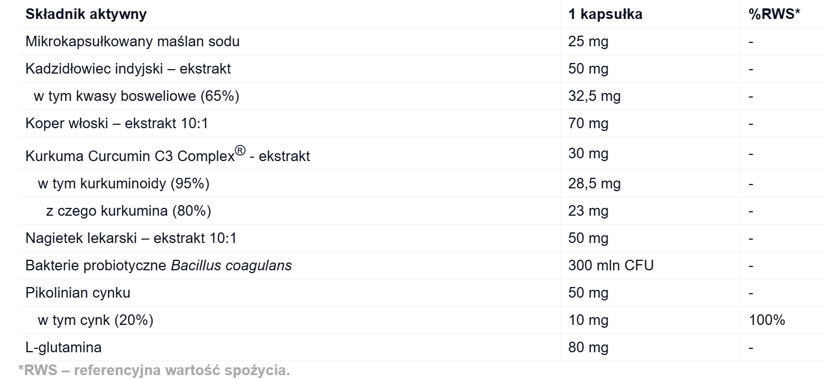Select 'Nagietek lekarski – ekstrakt 10:1' row
This screenshot has width=826, height=379.
(x=131, y=238)
